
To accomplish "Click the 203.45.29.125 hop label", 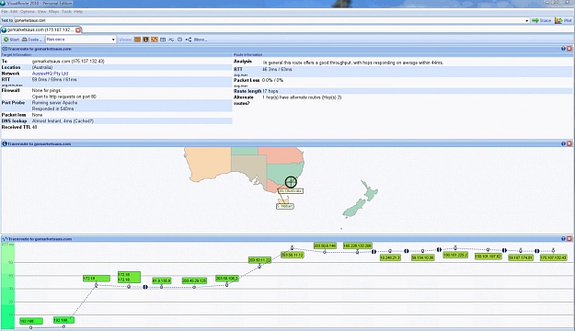I will click(x=194, y=280).
